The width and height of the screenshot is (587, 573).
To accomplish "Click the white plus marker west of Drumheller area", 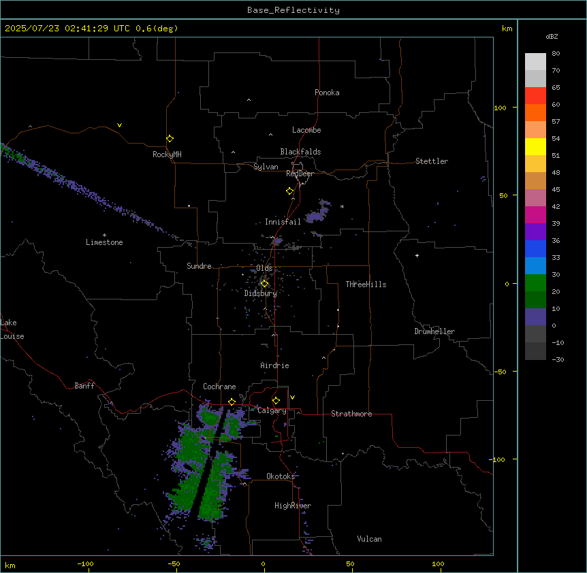I will (x=417, y=255).
